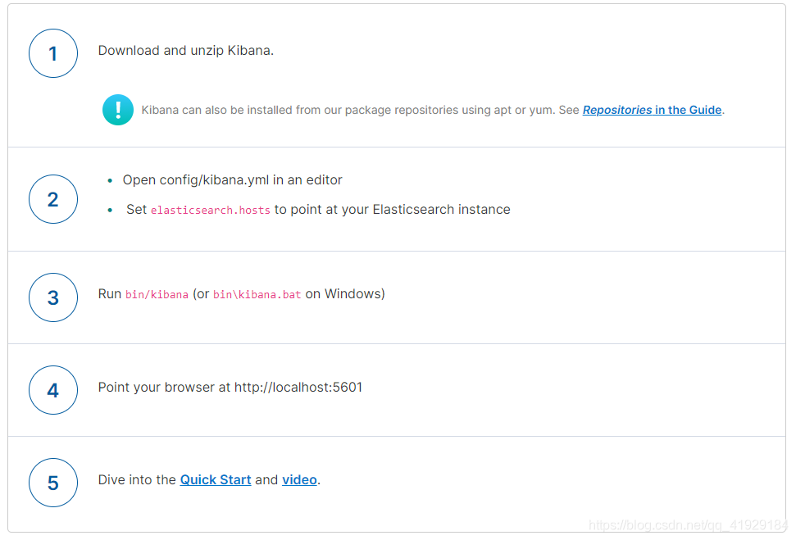This screenshot has width=796, height=540.
Task: Click the Dive into the text
Action: [x=137, y=479]
